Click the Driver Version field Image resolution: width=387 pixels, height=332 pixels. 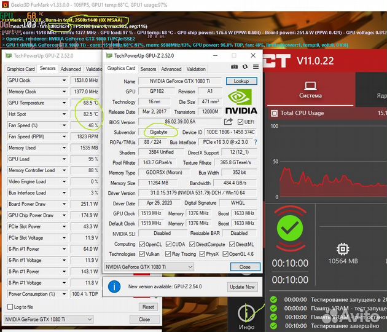[197, 192]
